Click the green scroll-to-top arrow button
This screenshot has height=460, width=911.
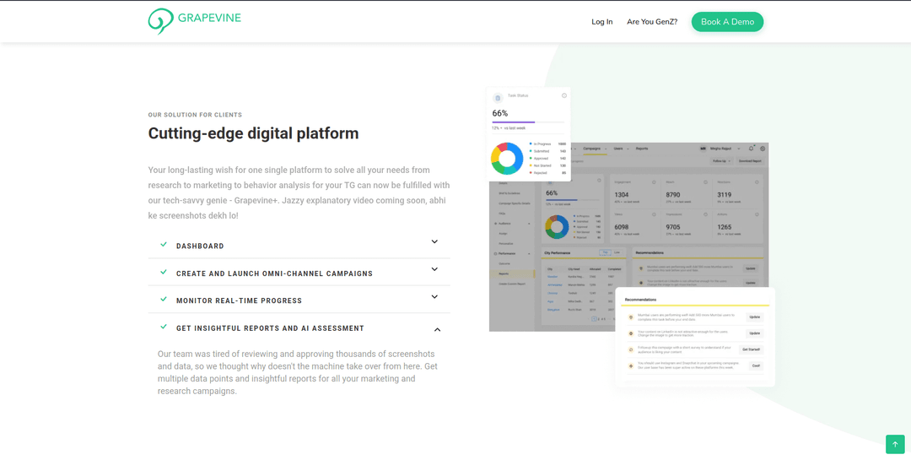point(895,444)
